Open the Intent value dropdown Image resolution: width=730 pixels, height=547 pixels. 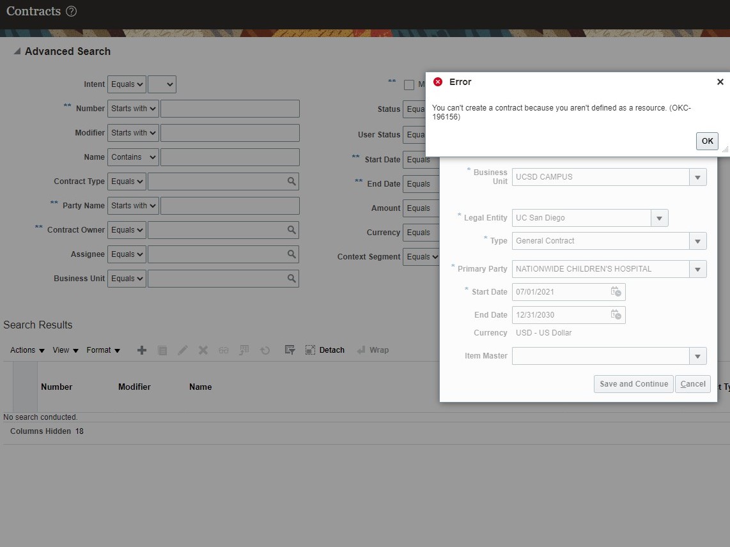point(162,84)
